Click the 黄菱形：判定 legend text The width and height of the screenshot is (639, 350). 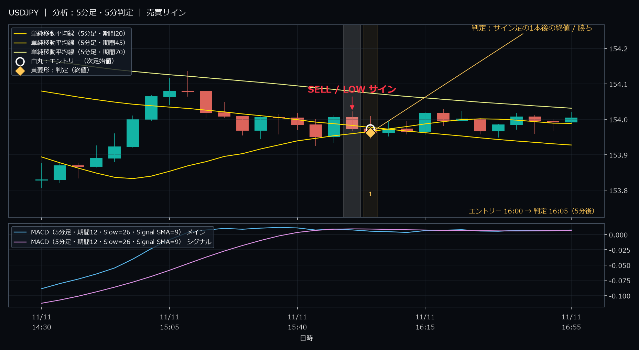pyautogui.click(x=60, y=70)
